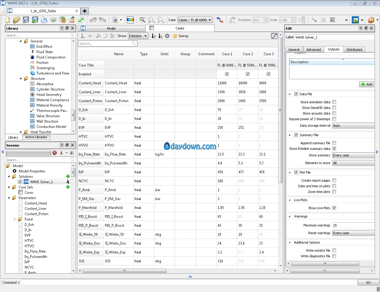Toggle the Case 3 Enabled checkbox
This screenshot has width=380, height=292.
[269, 74]
